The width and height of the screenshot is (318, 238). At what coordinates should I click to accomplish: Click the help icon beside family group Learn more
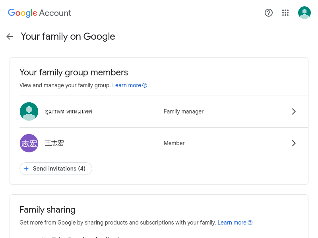click(x=145, y=85)
